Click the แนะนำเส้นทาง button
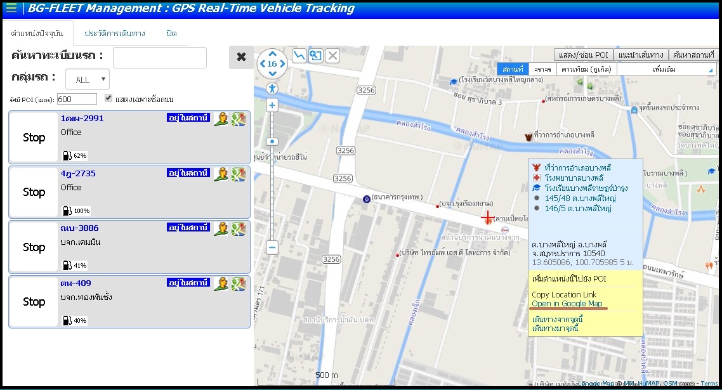Screen dimensions: 722x390 pyautogui.click(x=641, y=55)
